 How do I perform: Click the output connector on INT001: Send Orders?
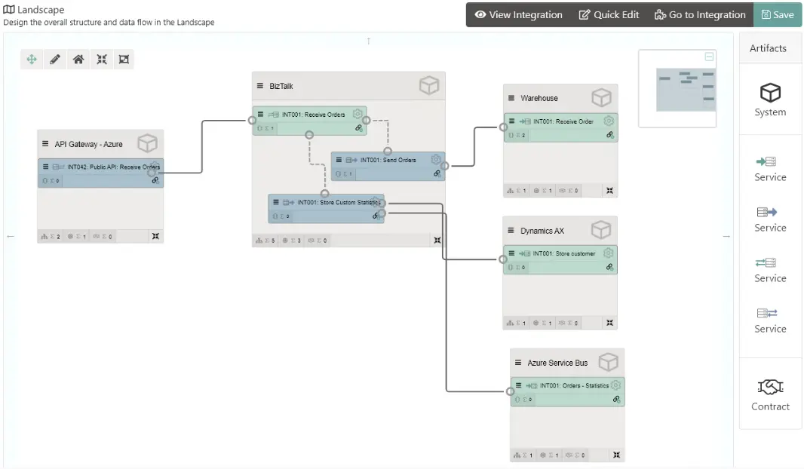point(445,166)
